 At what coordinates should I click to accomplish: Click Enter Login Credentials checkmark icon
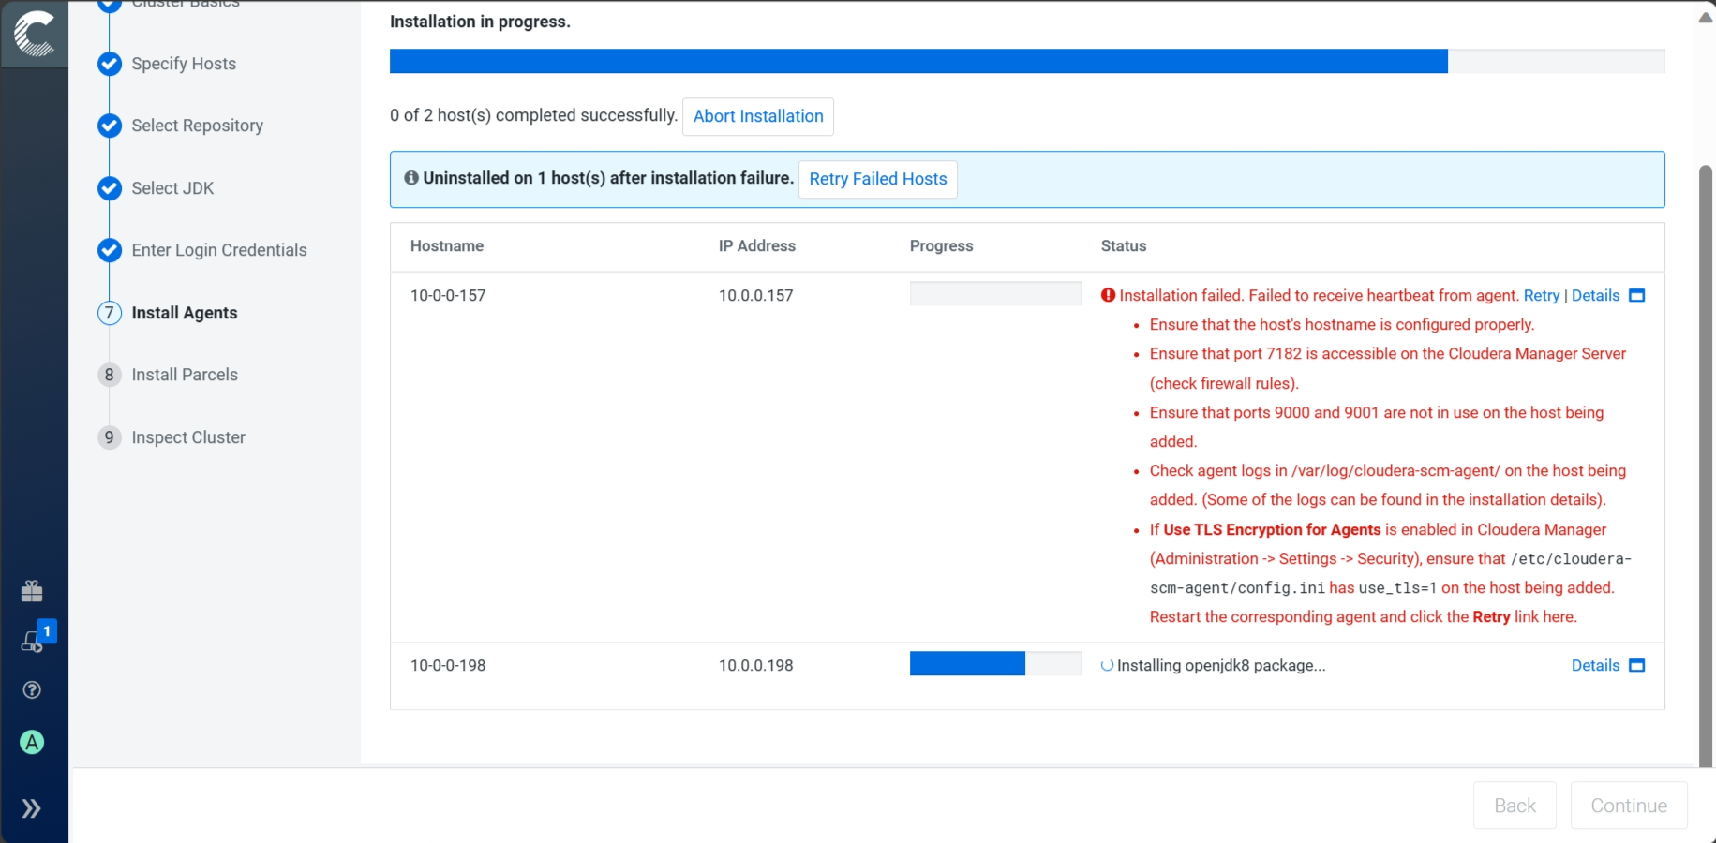[x=110, y=250]
